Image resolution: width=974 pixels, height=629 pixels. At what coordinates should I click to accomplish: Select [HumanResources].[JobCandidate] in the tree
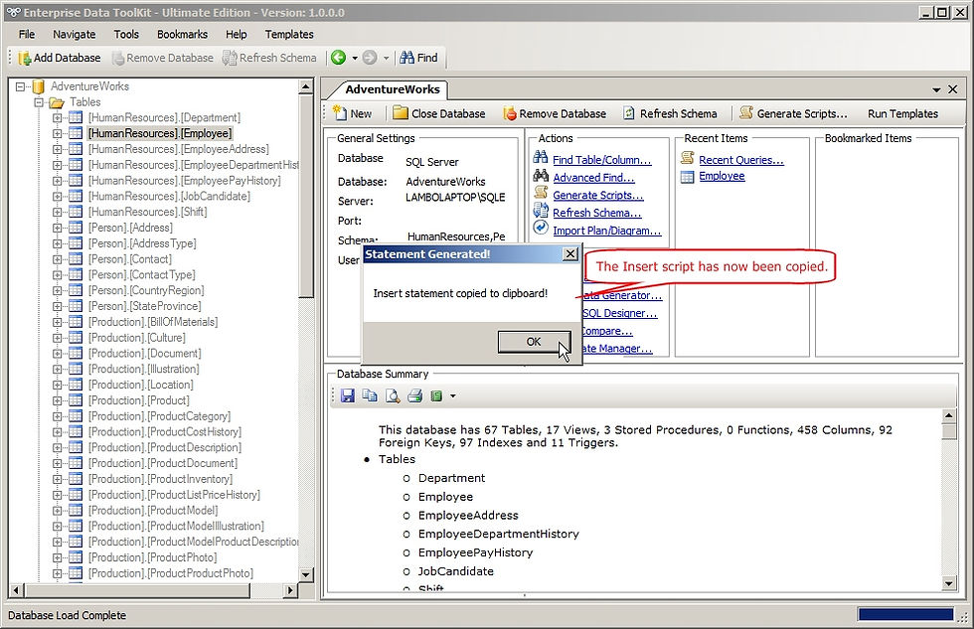[x=169, y=196]
